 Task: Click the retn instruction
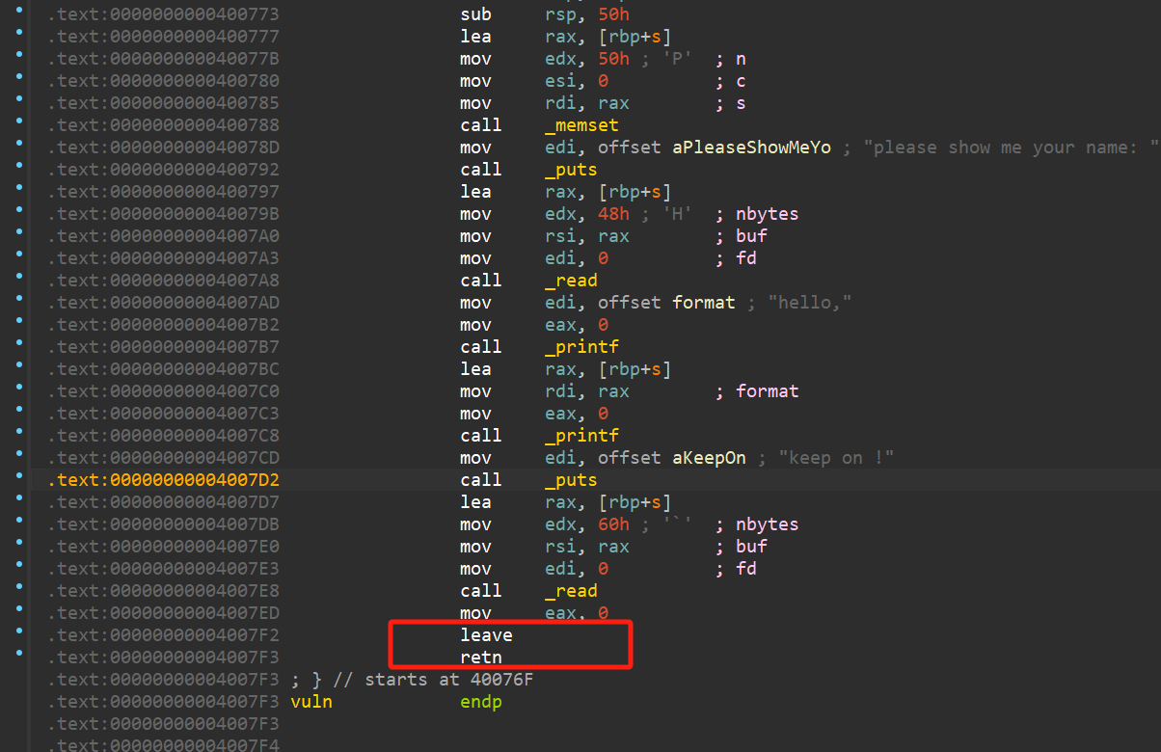tap(480, 658)
